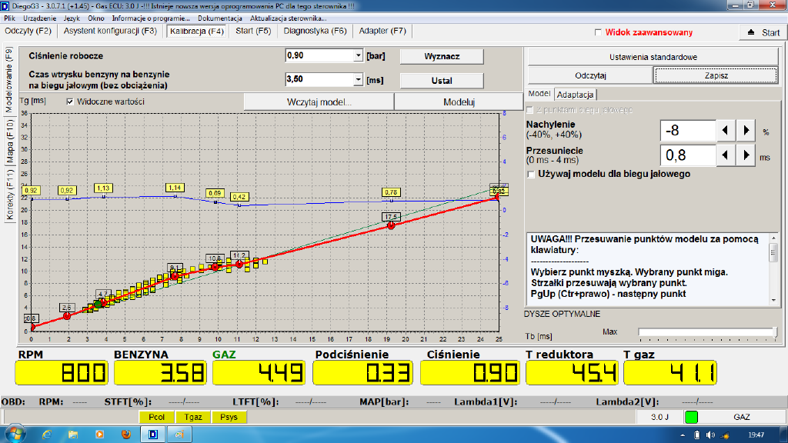
Task: Open the Urządzenie menu
Action: [40, 18]
